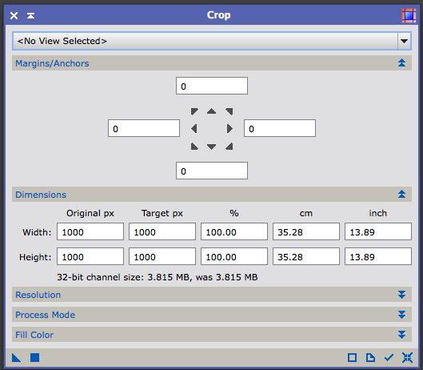
Task: Collapse the Dimensions section
Action: pos(401,194)
